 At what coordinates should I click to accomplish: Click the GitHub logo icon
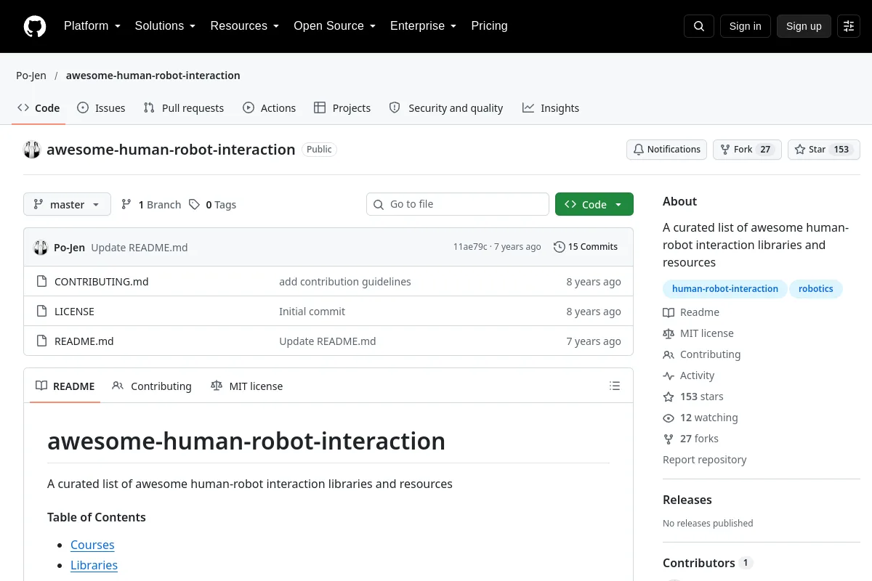pos(35,26)
